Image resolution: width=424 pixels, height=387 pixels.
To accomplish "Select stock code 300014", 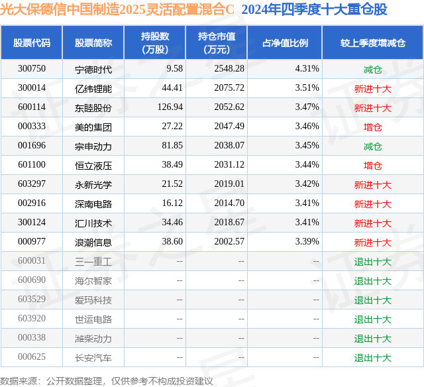I will [32, 88].
